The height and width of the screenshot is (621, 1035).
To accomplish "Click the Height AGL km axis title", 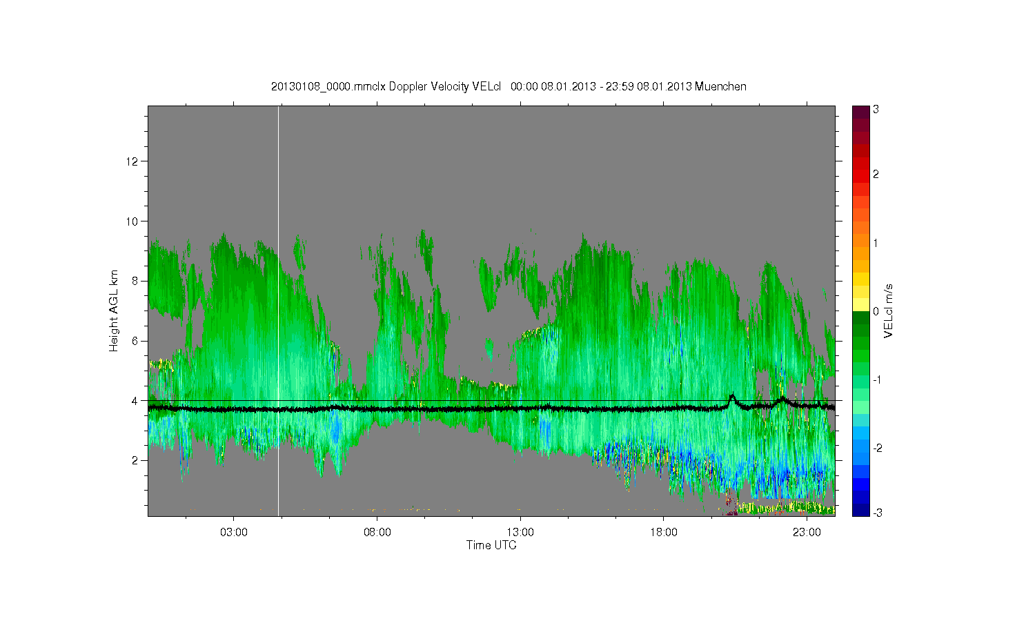I will coord(114,310).
